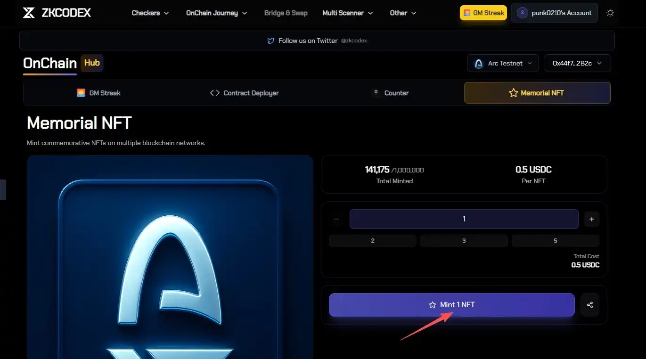Click the share icon beside the mint button
The image size is (646, 359).
point(589,305)
